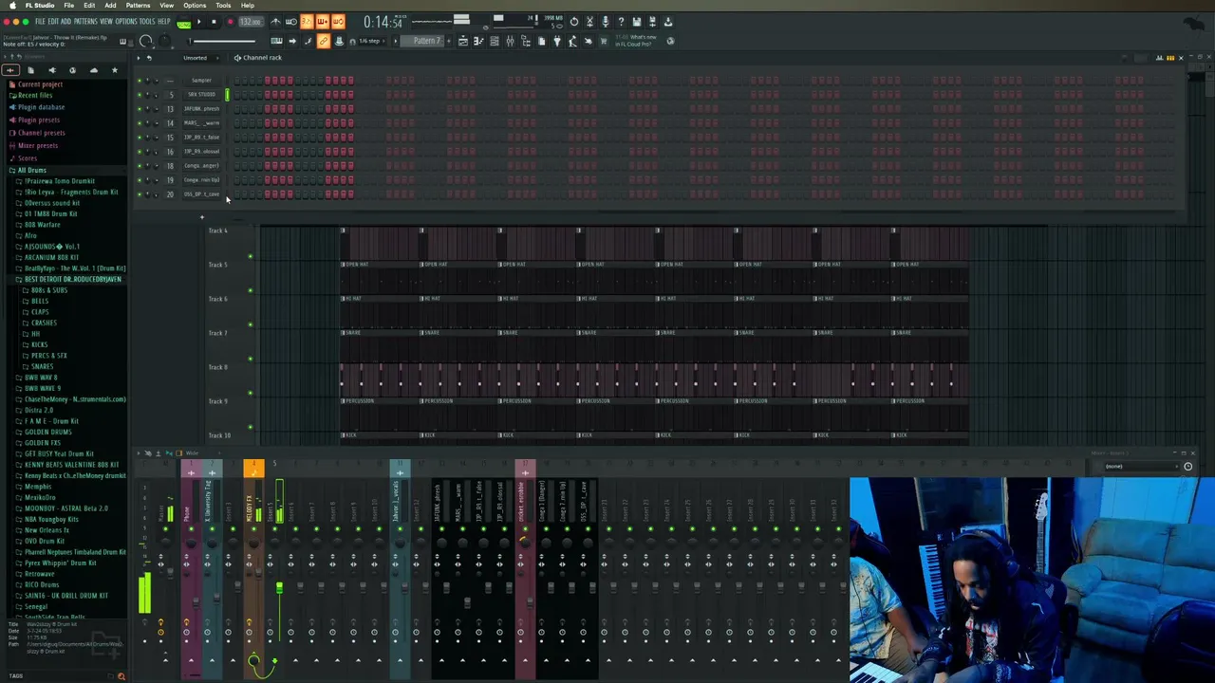
Task: Collapse the BEST DETROIT drum kit folder
Action: 70,280
